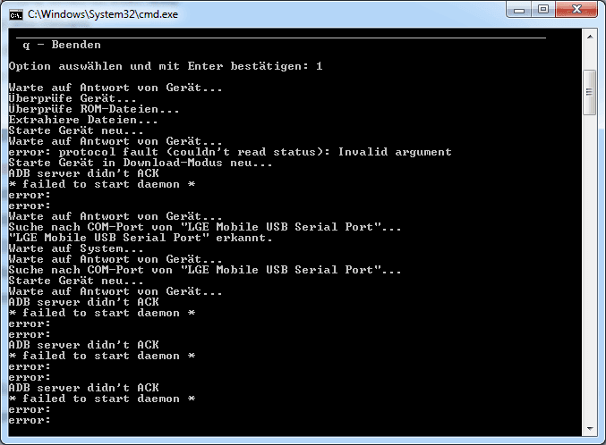The width and height of the screenshot is (606, 445).
Task: Minimize the command prompt window
Action: 519,10
